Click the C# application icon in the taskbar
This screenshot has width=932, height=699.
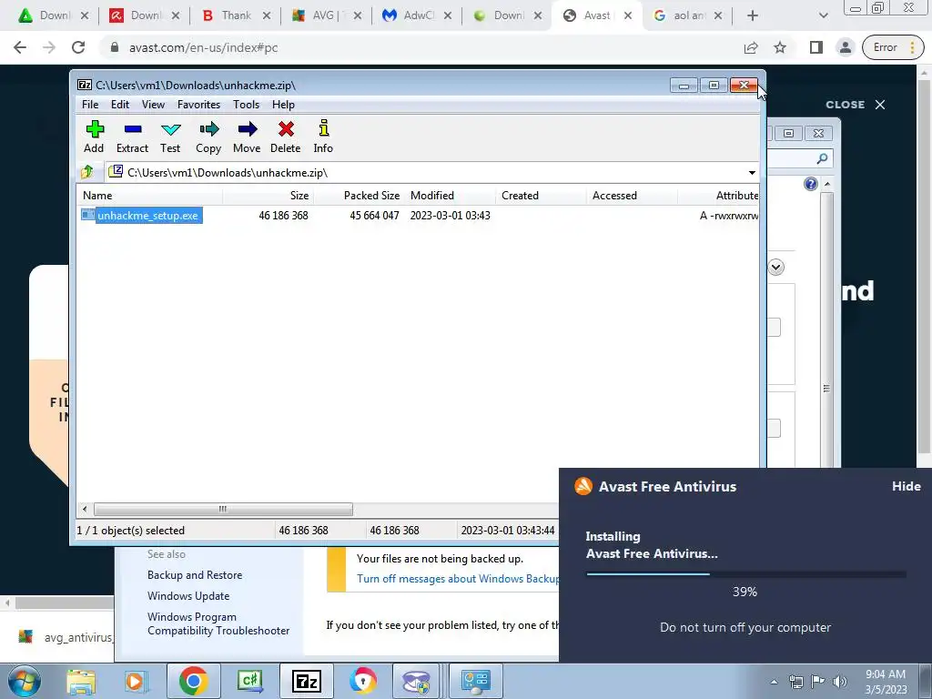(x=249, y=681)
